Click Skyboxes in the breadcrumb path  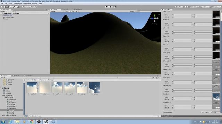coord(35,80)
